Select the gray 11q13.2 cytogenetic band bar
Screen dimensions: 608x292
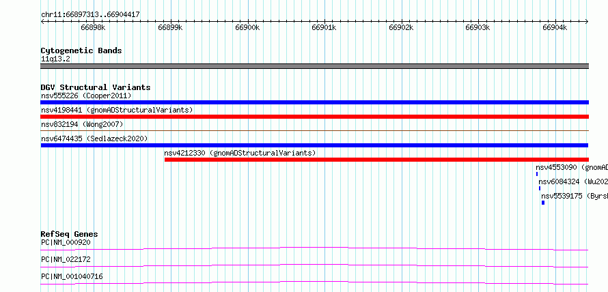(314, 66)
